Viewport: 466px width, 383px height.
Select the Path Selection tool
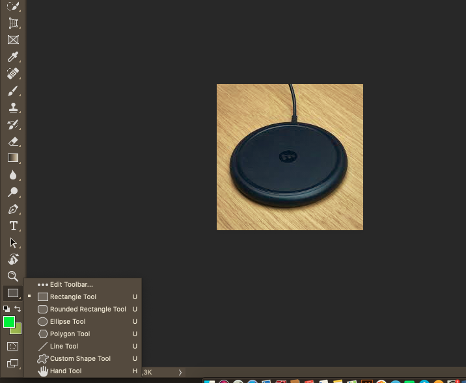point(13,243)
